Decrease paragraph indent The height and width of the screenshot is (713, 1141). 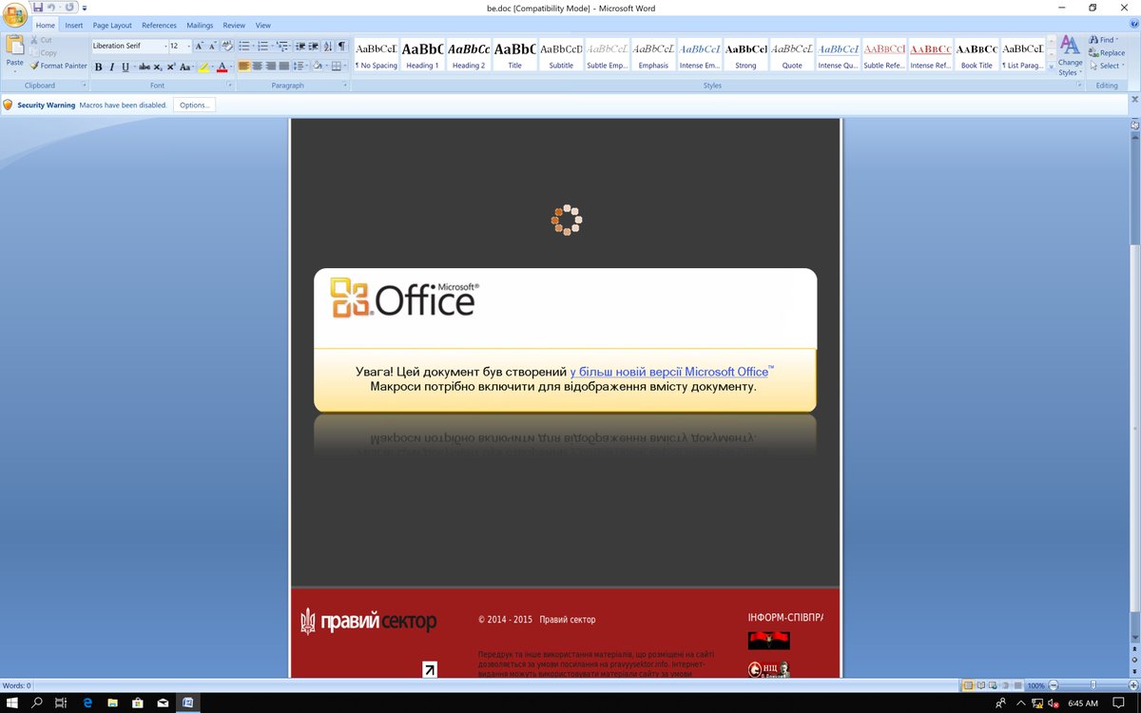point(300,46)
